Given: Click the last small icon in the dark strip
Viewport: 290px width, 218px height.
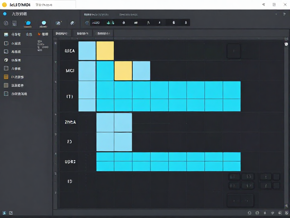Looking at the screenshot, I should tap(186, 23).
